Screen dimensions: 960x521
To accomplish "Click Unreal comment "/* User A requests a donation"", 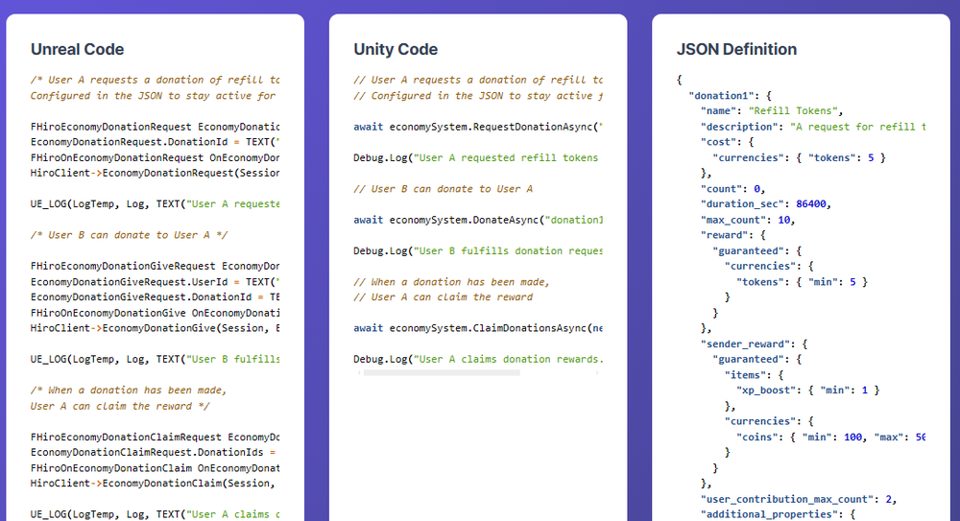I will 155,81.
